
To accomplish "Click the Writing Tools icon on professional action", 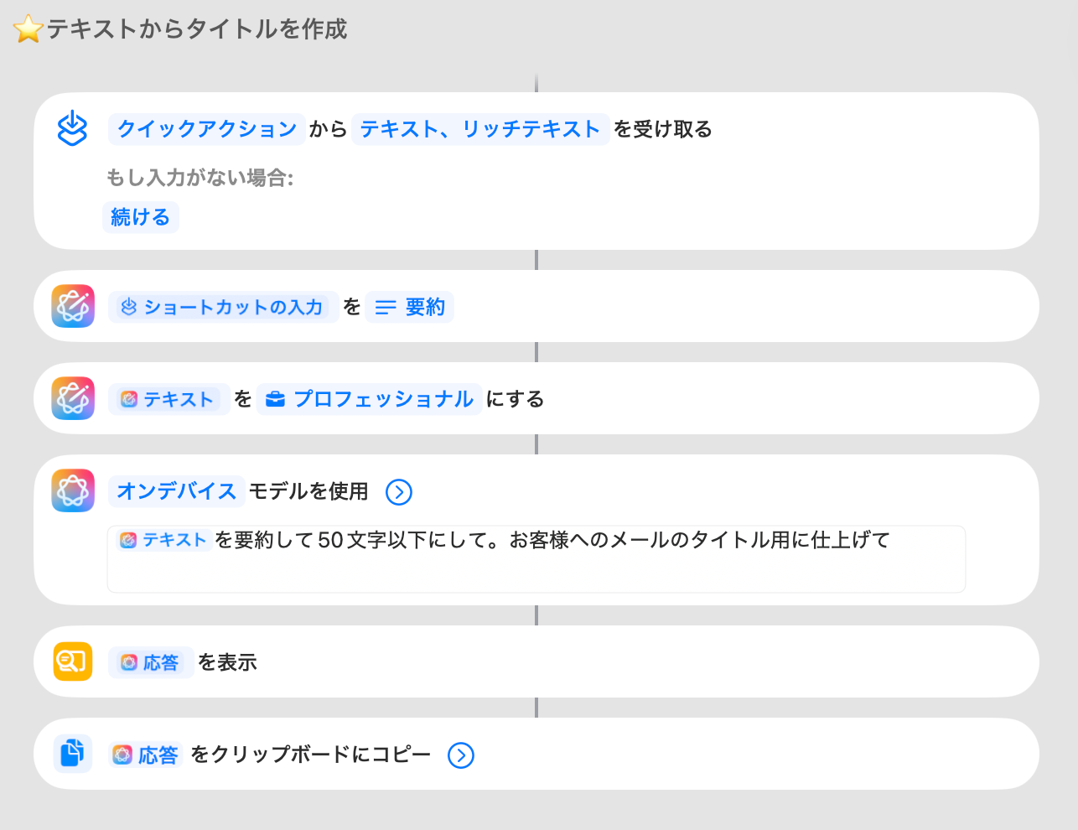I will (x=73, y=398).
